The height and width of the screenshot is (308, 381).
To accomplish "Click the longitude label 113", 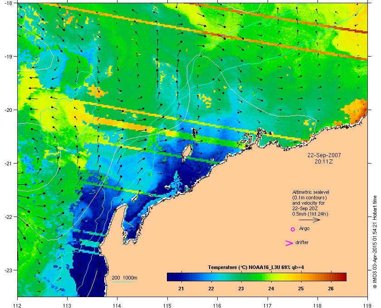I will (67, 306).
